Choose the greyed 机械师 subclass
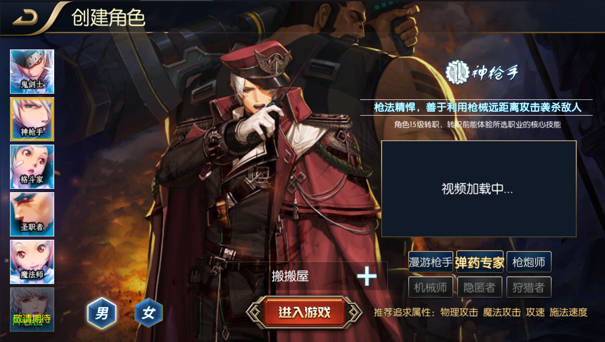Image resolution: width=605 pixels, height=342 pixels. point(431,287)
